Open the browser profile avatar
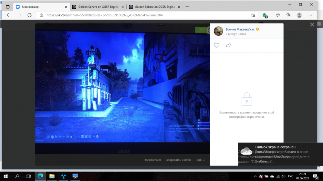This screenshot has width=323, height=181. 299,15
